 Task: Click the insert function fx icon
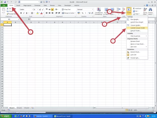(x=29, y=19)
